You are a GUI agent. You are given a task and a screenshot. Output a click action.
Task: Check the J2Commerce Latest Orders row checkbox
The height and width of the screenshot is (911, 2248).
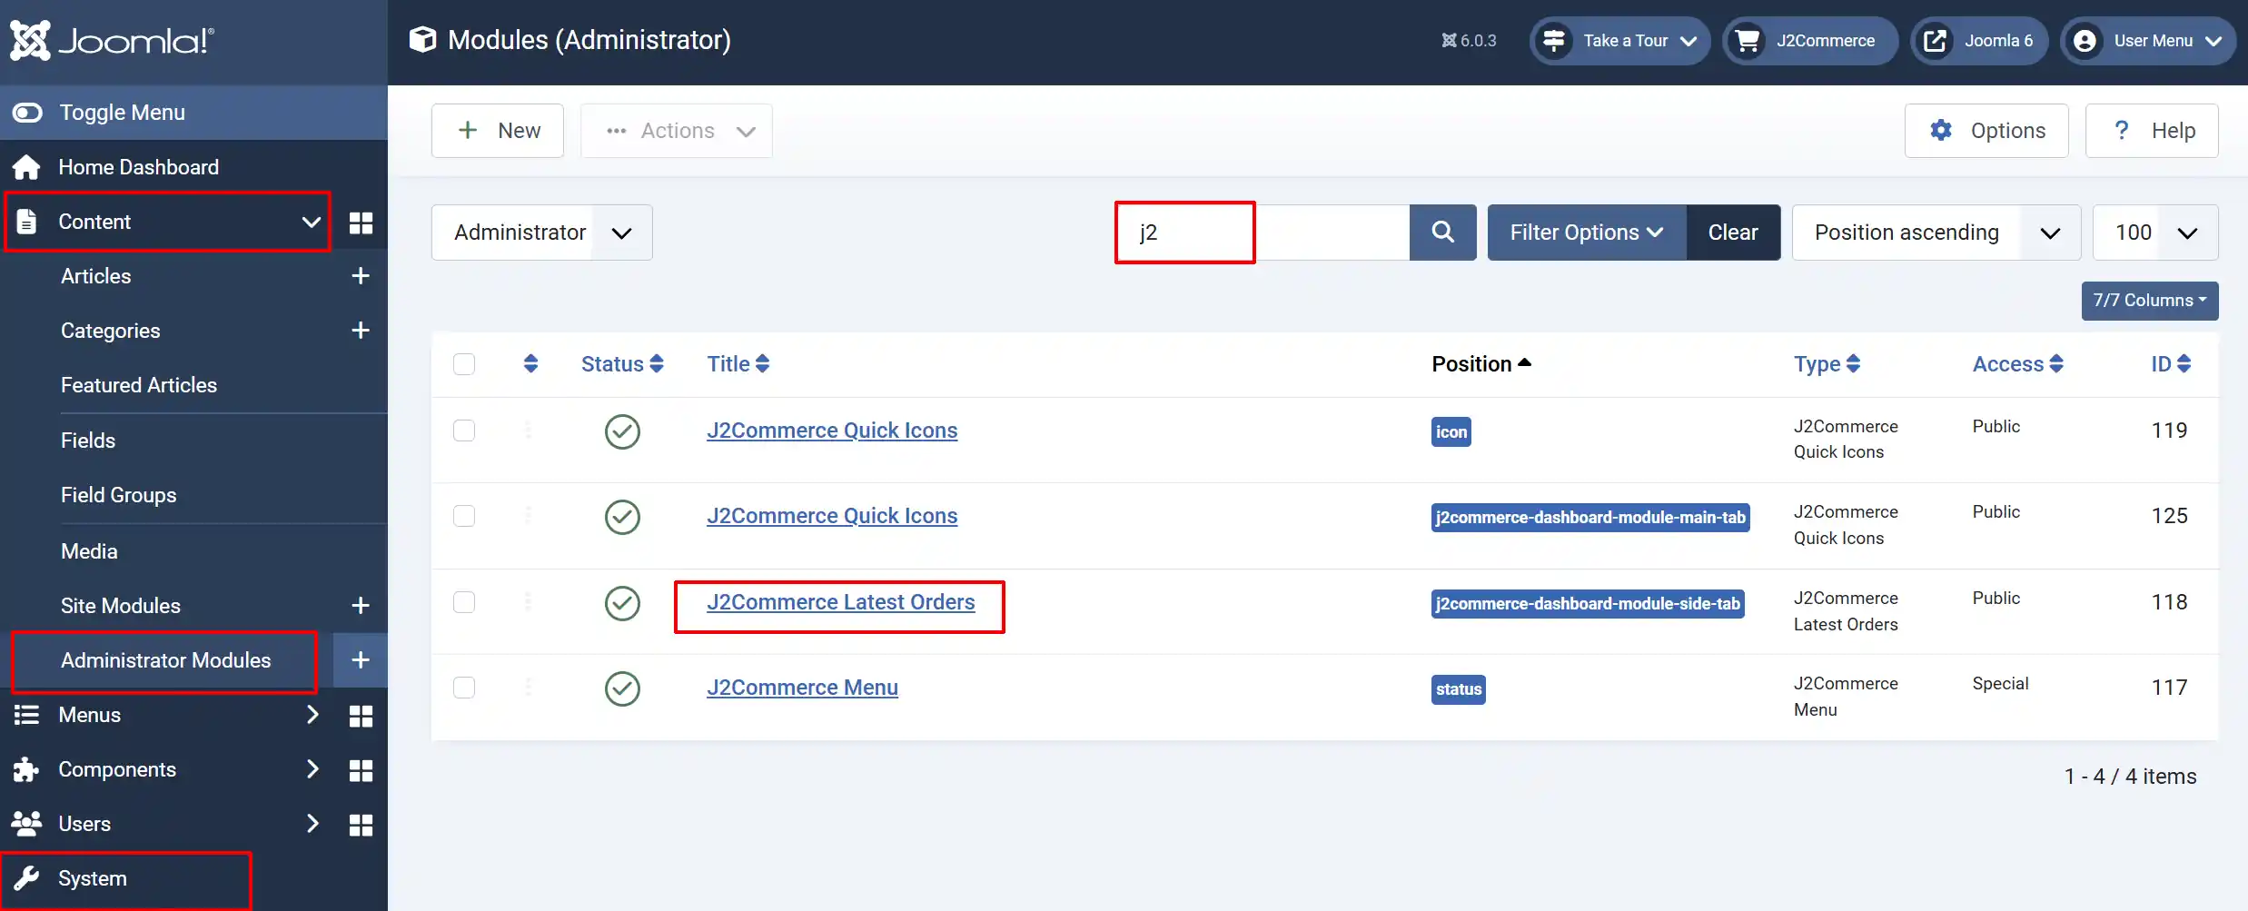click(x=464, y=602)
